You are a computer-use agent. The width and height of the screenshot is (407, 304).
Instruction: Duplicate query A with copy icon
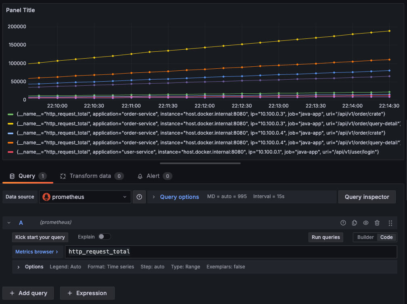[x=355, y=223]
